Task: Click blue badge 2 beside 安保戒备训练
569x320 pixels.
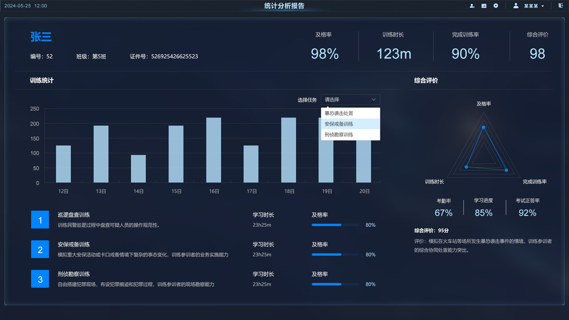Action: 40,249
